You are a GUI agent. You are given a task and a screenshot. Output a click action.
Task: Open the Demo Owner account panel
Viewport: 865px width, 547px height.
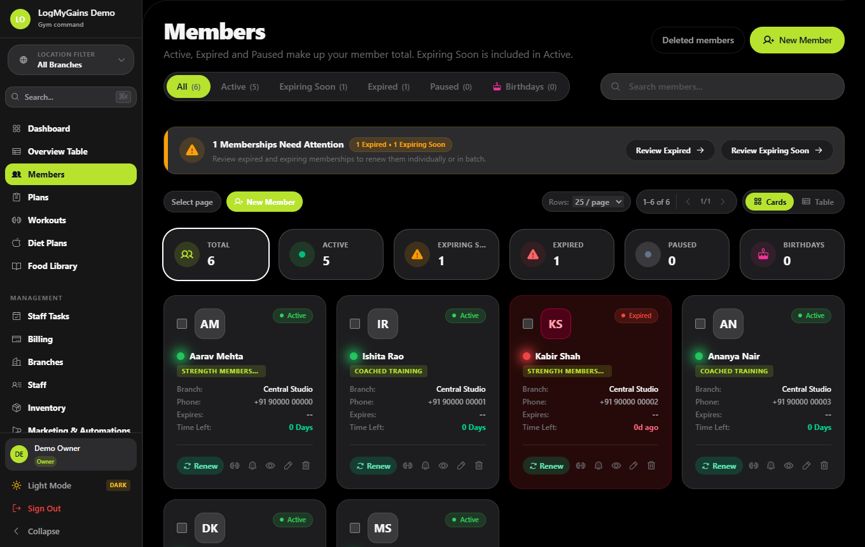tap(71, 454)
